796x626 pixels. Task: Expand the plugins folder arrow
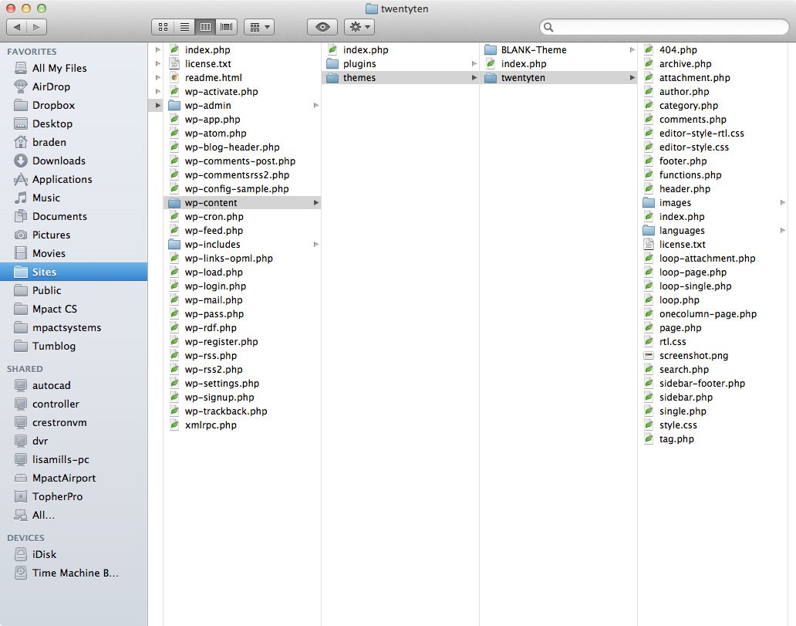click(474, 64)
